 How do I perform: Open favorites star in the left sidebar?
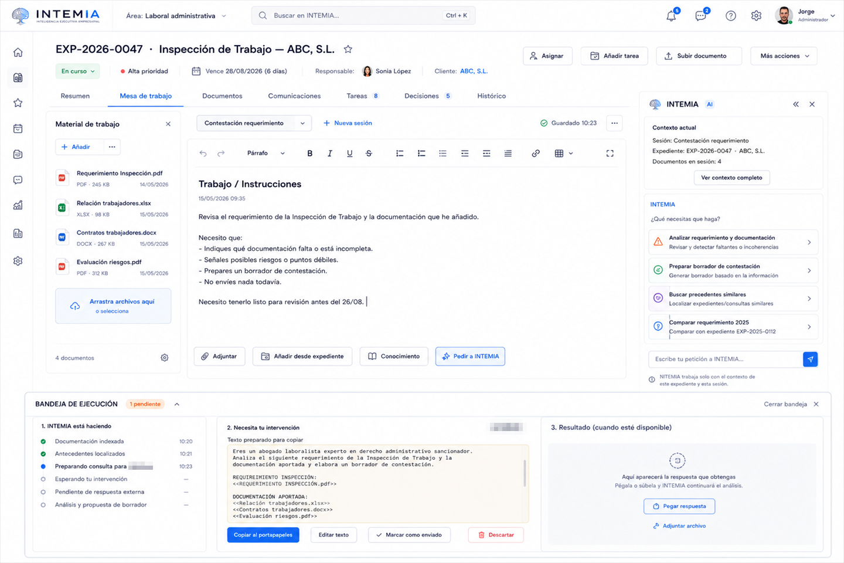pos(18,103)
